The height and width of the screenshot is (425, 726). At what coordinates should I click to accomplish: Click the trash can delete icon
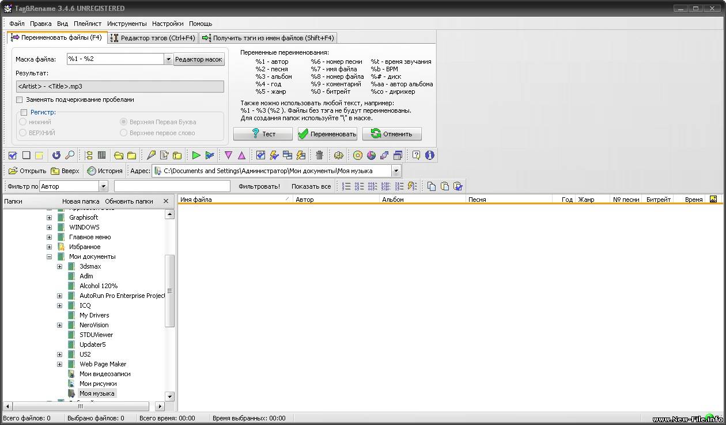tap(319, 155)
